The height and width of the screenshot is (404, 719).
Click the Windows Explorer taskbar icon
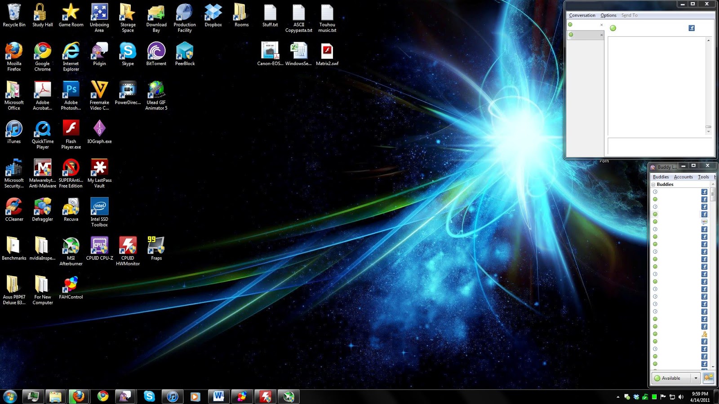(x=55, y=396)
